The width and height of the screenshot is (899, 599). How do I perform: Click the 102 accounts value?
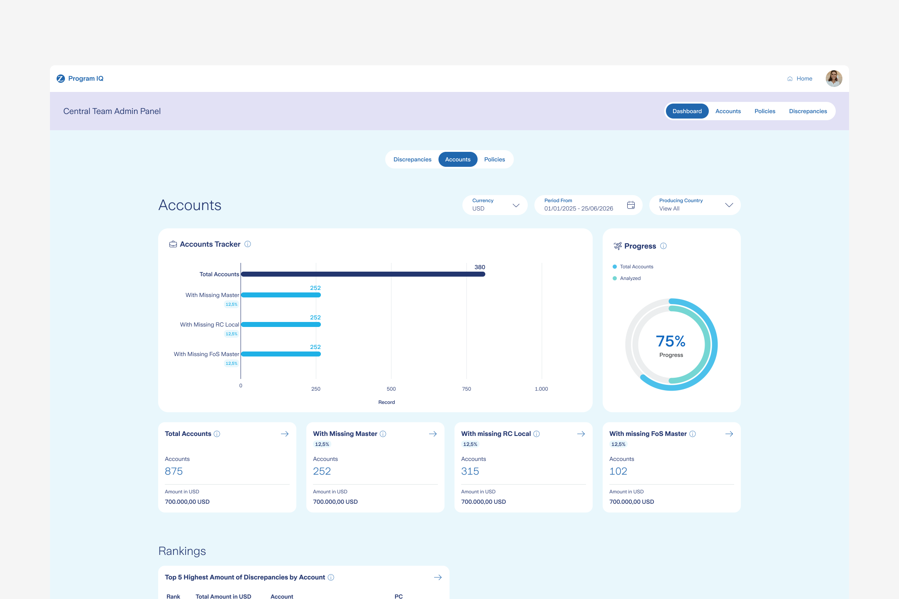coord(618,471)
